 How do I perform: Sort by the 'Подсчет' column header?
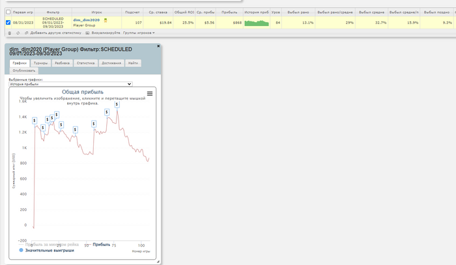coord(132,12)
